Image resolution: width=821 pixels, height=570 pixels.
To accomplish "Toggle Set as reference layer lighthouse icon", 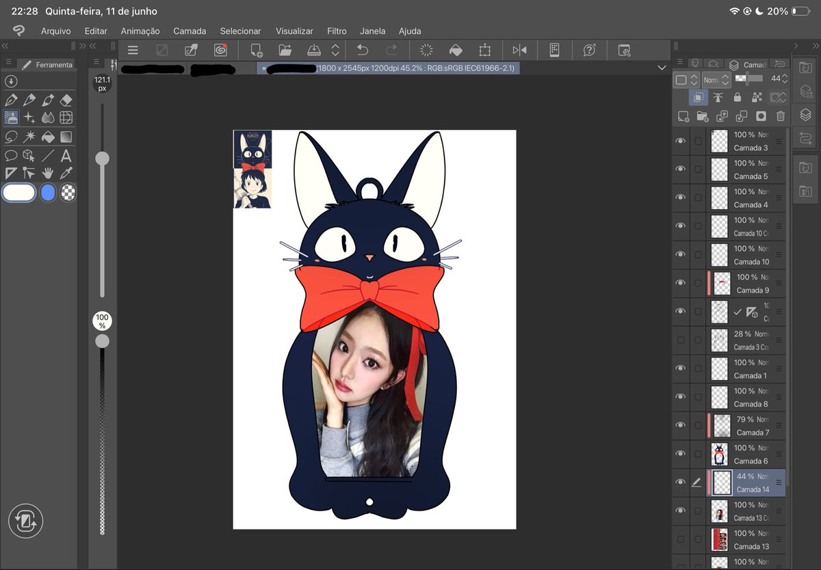I will (x=718, y=97).
